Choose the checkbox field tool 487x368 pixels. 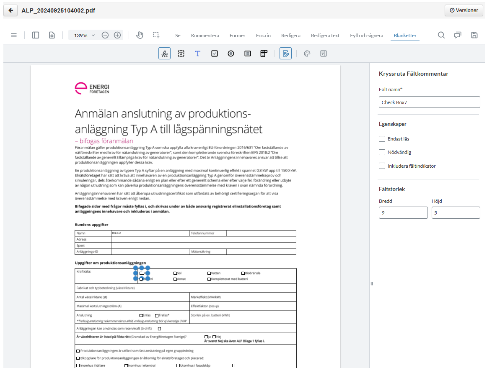[215, 54]
